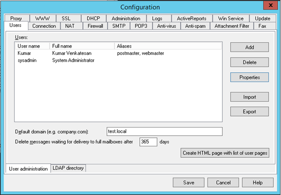This screenshot has width=281, height=195.
Task: Select the Users tab
Action: 15,26
